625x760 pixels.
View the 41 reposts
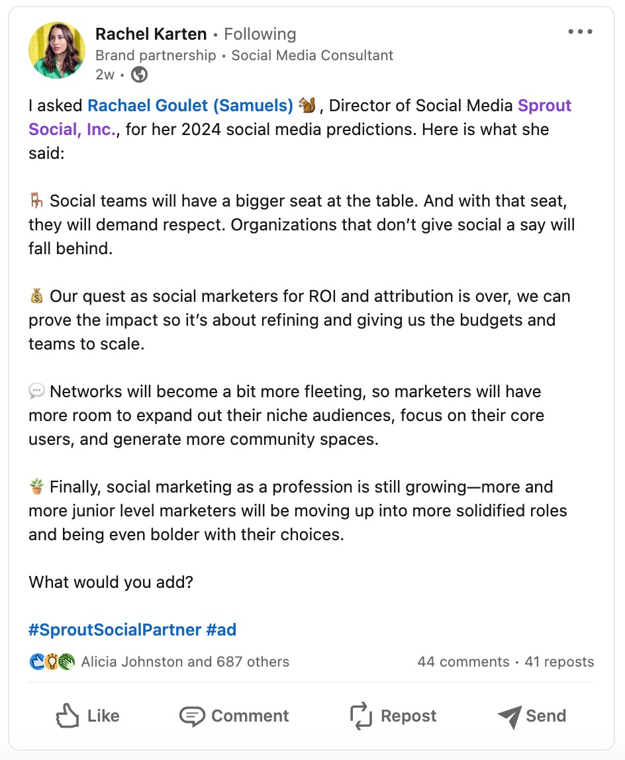click(x=559, y=661)
